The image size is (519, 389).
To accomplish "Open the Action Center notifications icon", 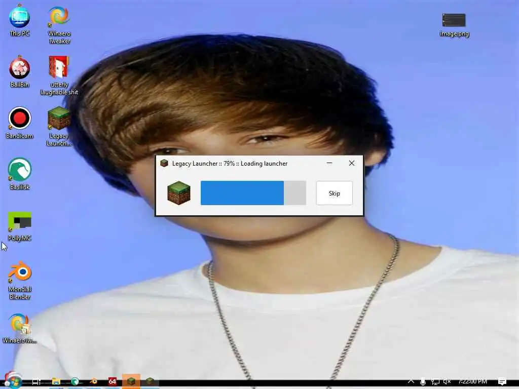I will click(502, 381).
